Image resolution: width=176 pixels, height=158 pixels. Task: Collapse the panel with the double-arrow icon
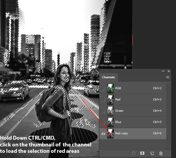163,71
